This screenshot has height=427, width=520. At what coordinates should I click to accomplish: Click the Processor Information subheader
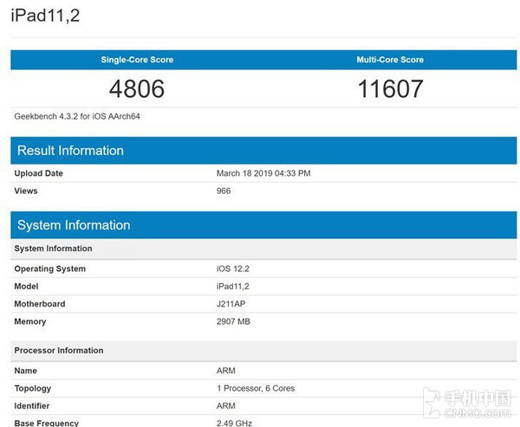58,351
